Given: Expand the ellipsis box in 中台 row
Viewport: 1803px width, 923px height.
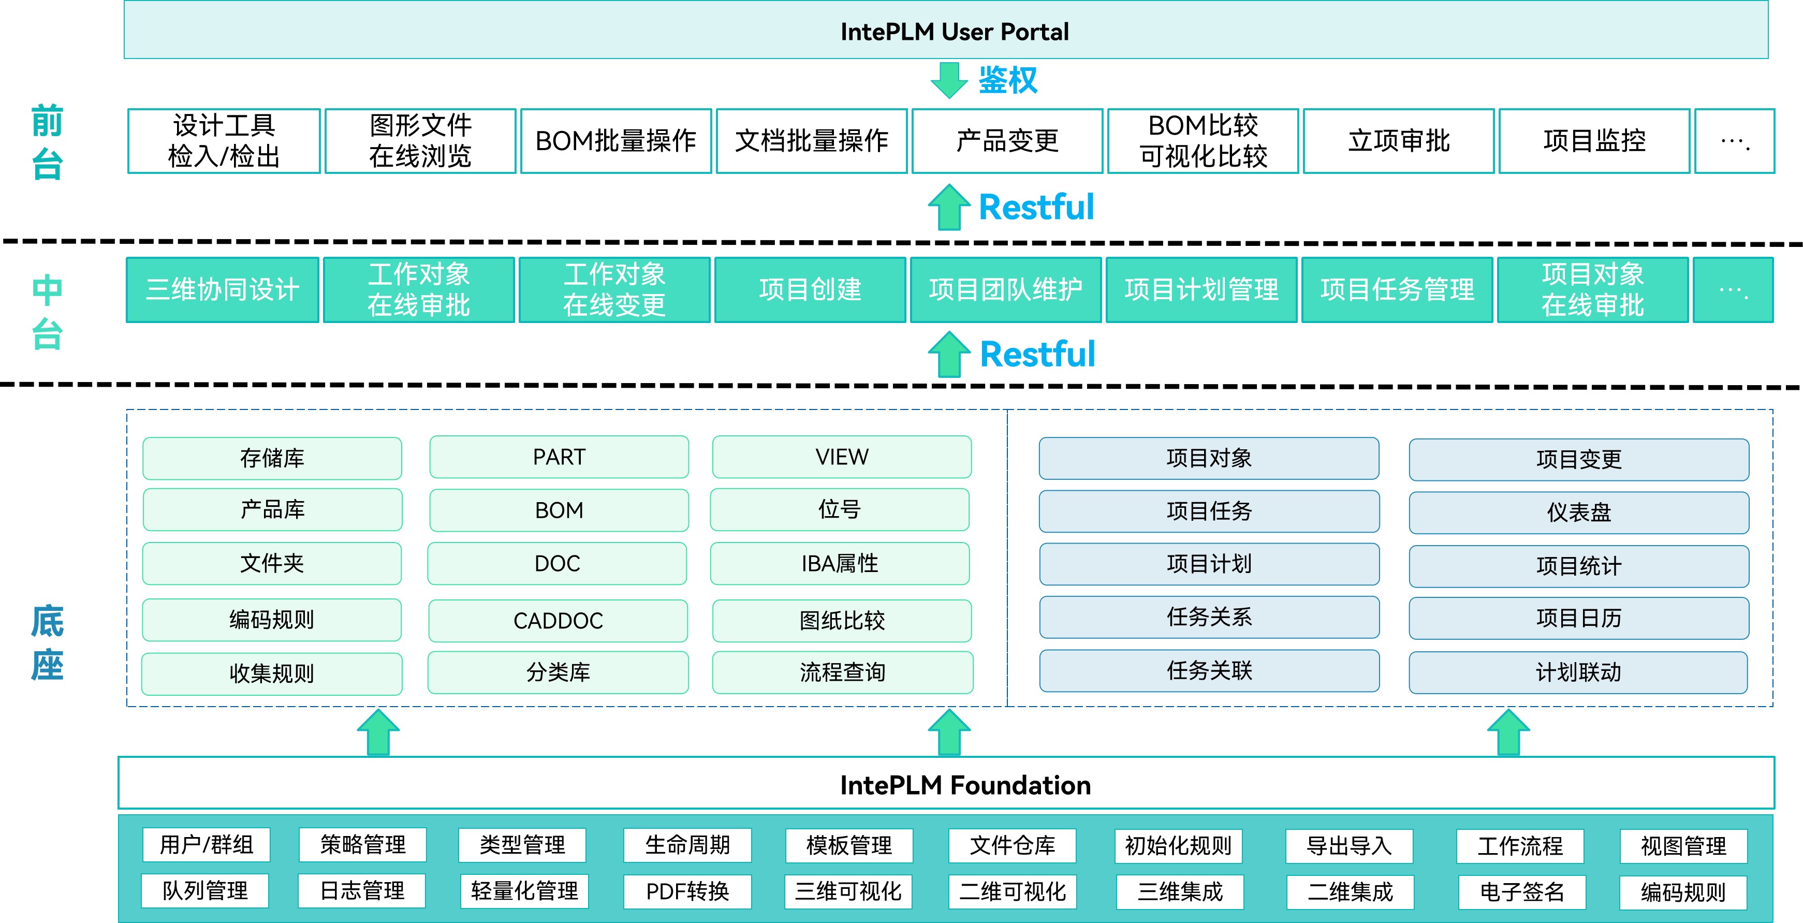Looking at the screenshot, I should (1732, 290).
